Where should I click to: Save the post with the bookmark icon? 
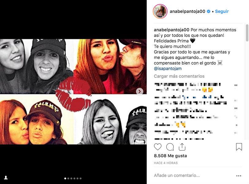coord(239,147)
